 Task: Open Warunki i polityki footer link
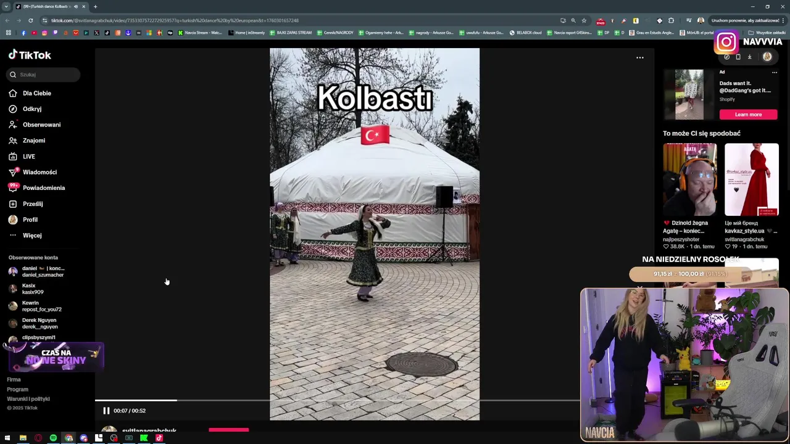28,399
